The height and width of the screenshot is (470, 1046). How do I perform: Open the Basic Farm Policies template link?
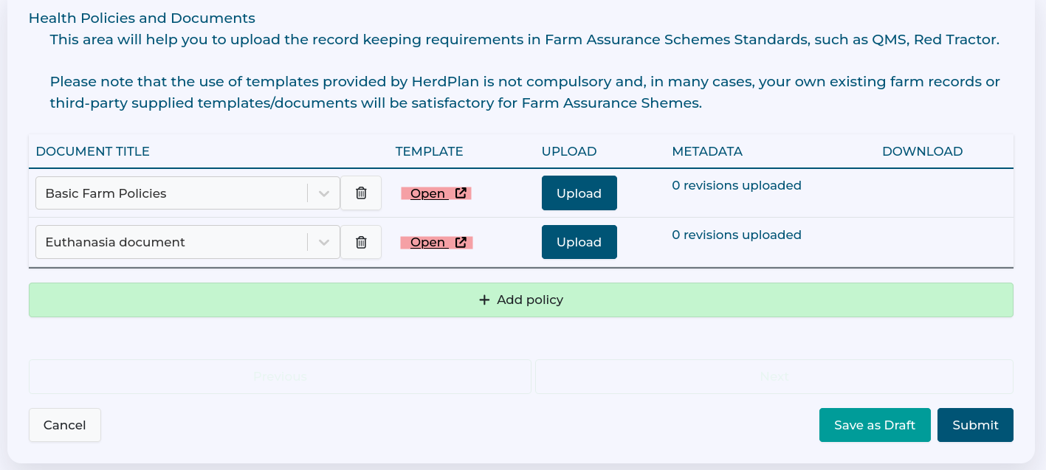coord(427,193)
